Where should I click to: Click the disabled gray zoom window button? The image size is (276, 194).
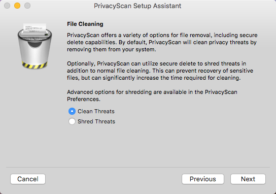tap(27, 6)
